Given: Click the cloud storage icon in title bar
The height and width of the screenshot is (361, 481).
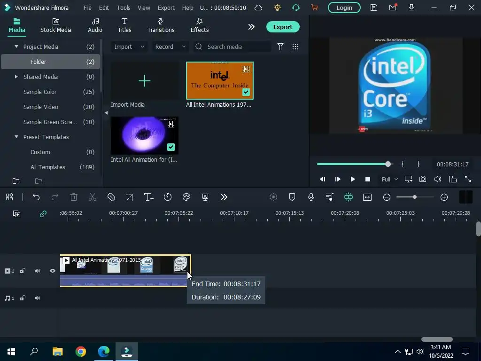Looking at the screenshot, I should 258,8.
